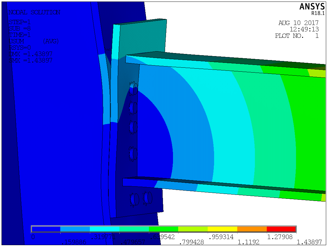This screenshot has width=328, height=247.
Task: Click the 12:49:13 timestamp
Action: tap(304, 29)
